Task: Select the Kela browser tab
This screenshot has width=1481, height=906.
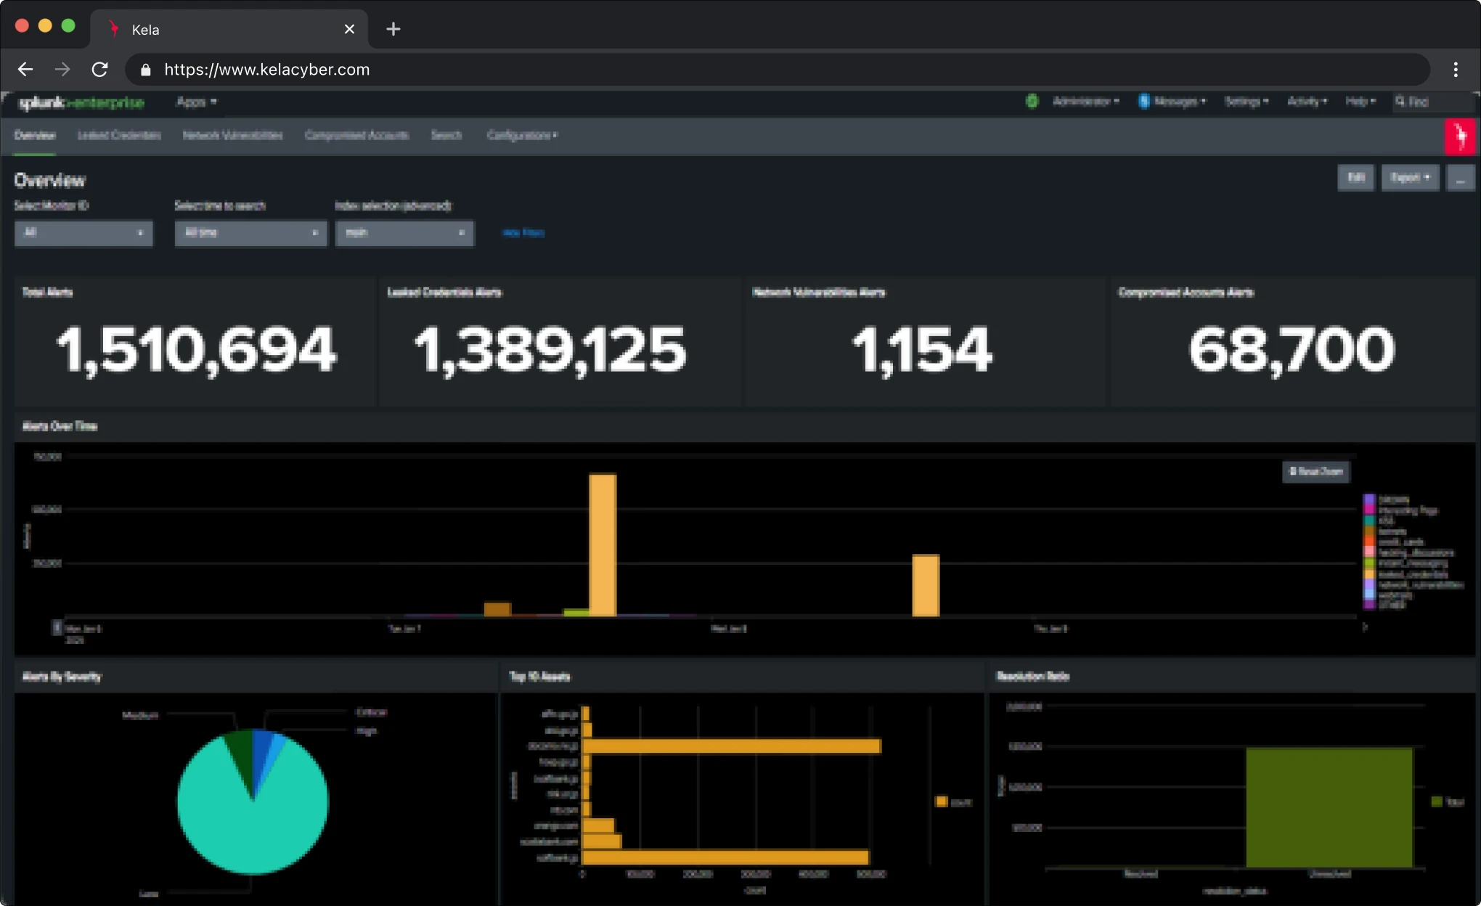Action: click(x=229, y=29)
